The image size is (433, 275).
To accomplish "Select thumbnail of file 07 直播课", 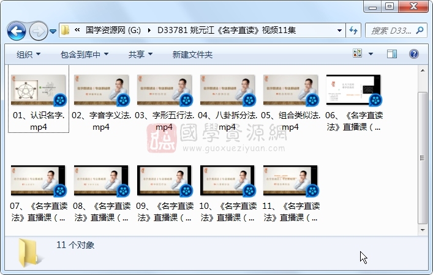I will [39, 181].
